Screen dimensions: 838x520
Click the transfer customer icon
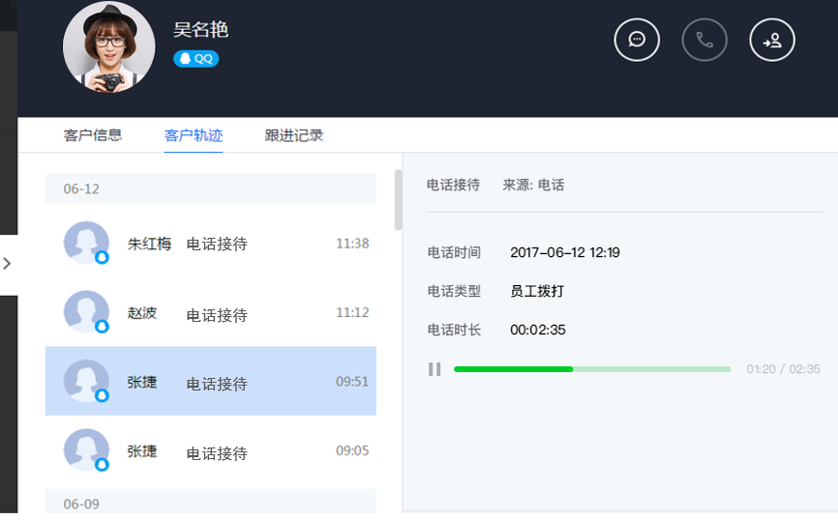coord(772,40)
